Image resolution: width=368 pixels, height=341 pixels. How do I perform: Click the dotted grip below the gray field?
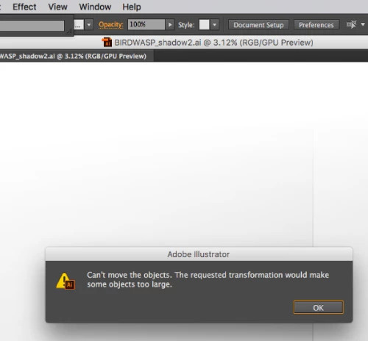[69, 32]
